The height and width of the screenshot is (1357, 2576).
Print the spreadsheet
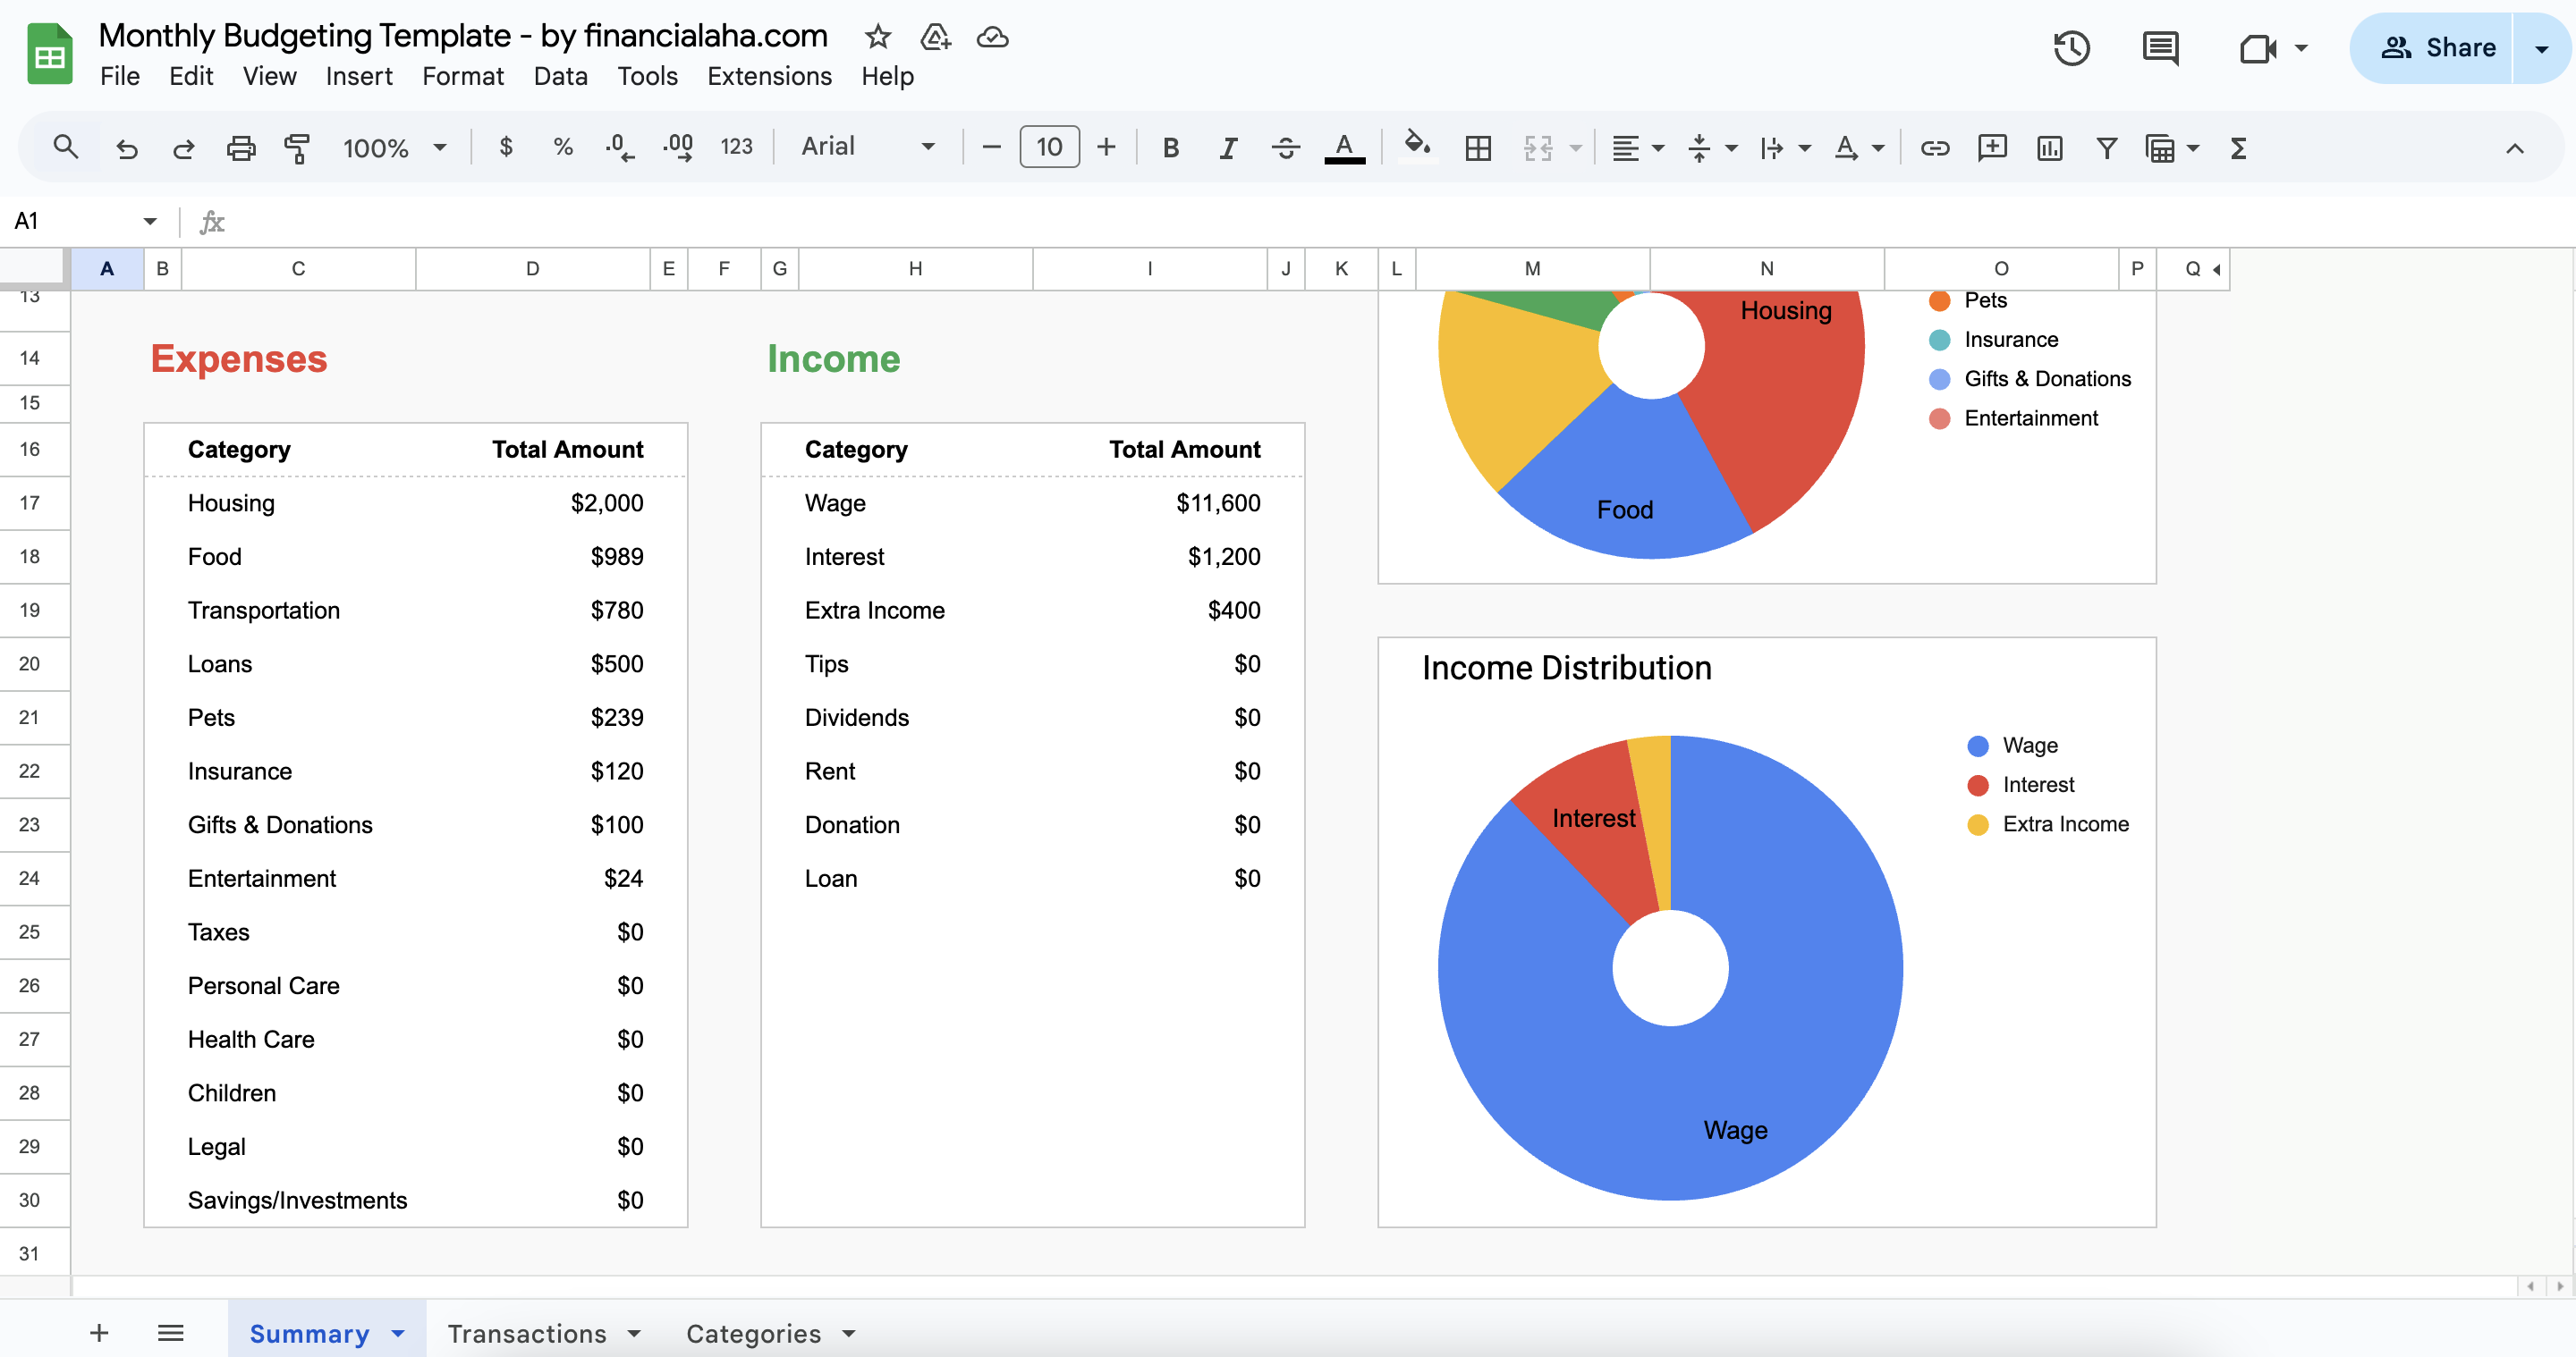pos(240,147)
